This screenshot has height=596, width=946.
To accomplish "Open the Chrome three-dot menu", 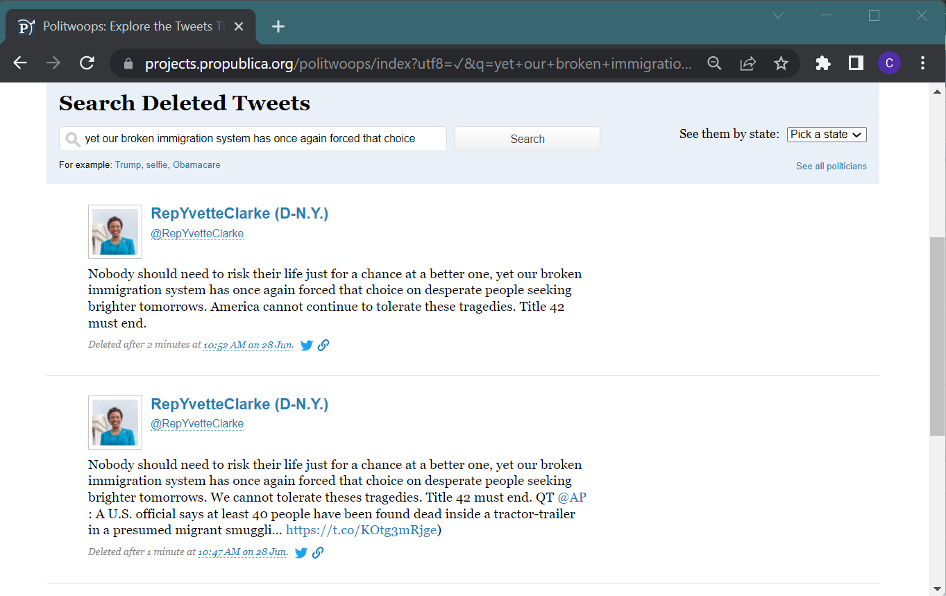I will click(x=922, y=64).
